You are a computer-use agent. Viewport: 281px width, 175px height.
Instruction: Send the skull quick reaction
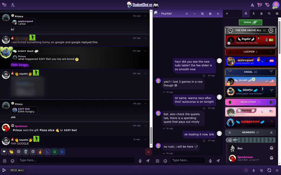(x=26, y=152)
